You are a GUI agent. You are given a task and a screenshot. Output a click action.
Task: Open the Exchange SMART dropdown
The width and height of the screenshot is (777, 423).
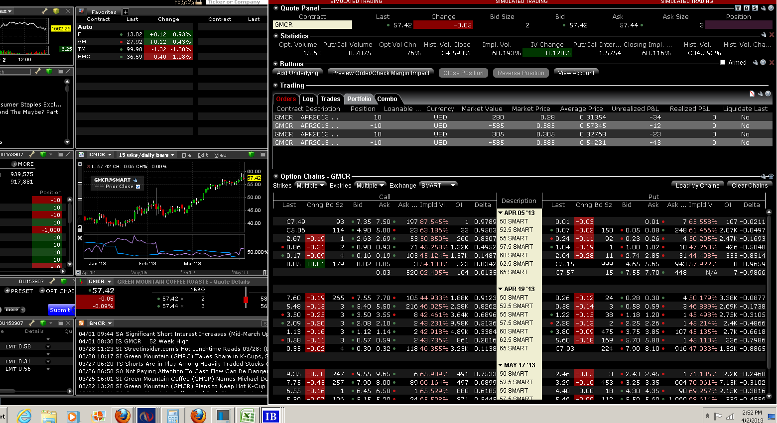[x=438, y=186]
